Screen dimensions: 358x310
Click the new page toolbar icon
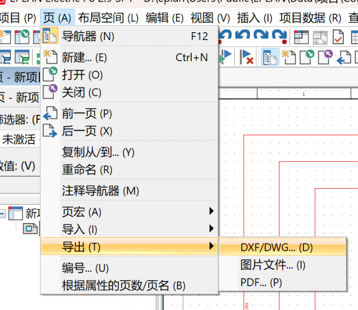(x=289, y=57)
